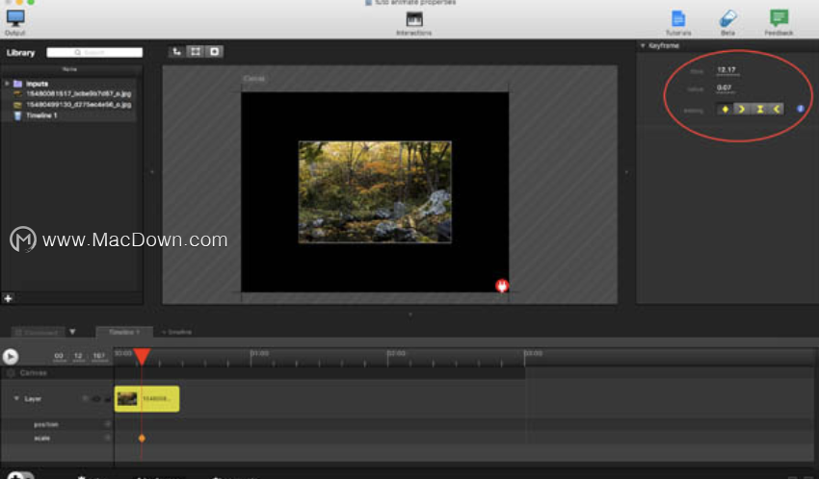The width and height of the screenshot is (819, 479).
Task: Click inside the Library search field
Action: [x=94, y=52]
